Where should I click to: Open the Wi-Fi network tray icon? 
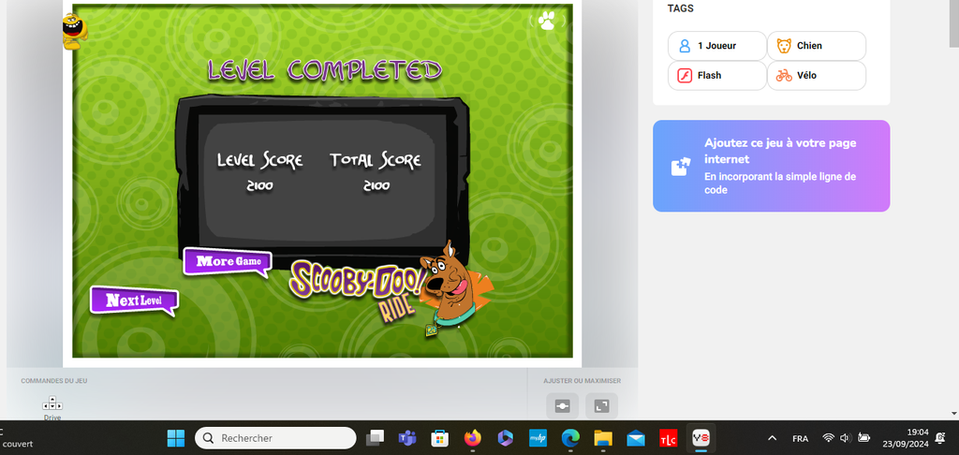(x=829, y=438)
